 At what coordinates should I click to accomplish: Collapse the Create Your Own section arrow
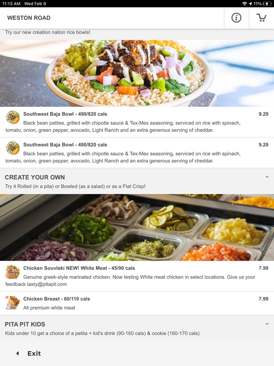[267, 177]
